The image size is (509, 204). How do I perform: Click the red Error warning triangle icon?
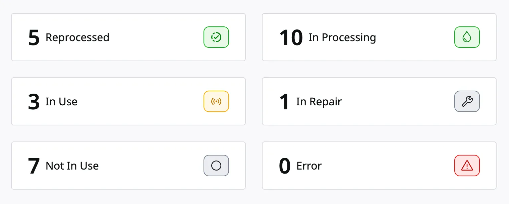[x=467, y=166]
